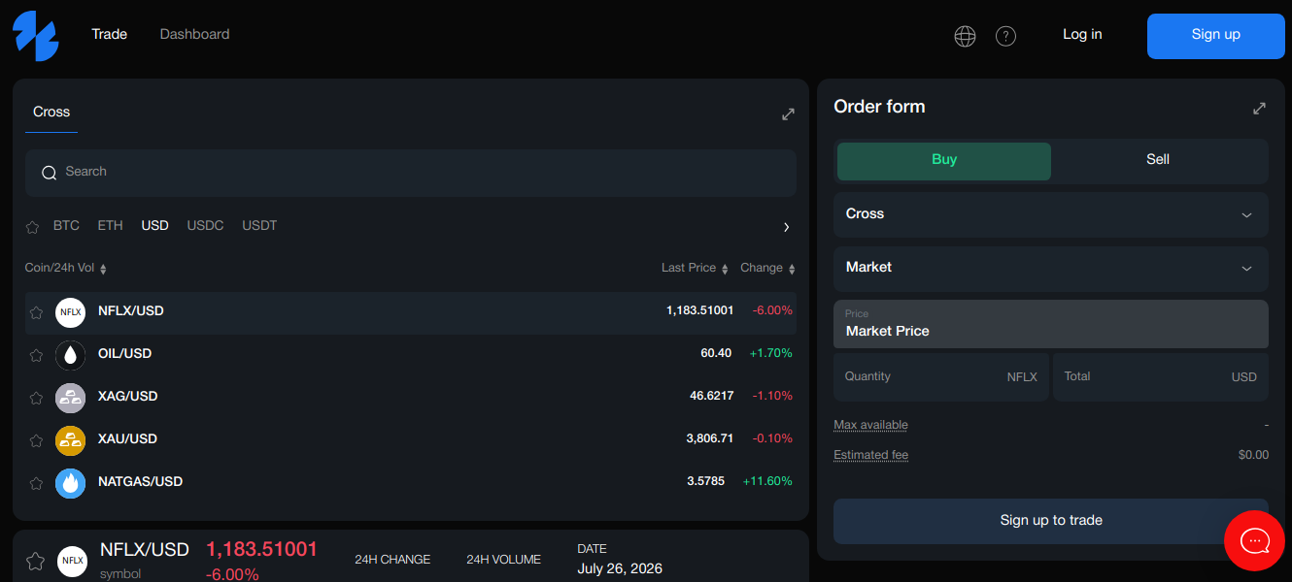Screen dimensions: 1292x582
Task: Filter pairs by BTC
Action: [x=66, y=225]
